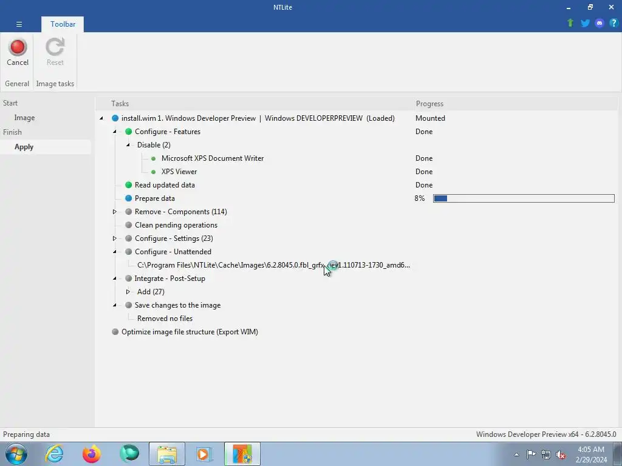
Task: Collapse Save changes to the image node
Action: coord(115,305)
